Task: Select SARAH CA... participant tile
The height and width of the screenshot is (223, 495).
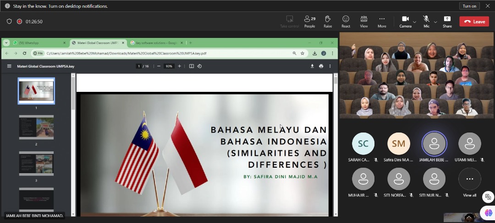Action: (363, 147)
